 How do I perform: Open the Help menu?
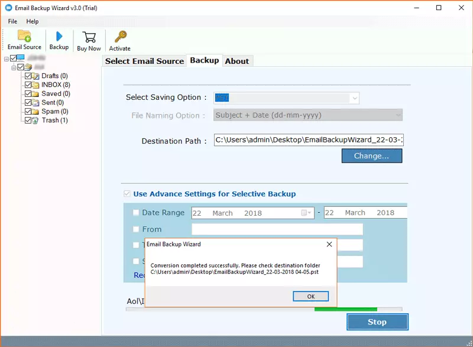point(33,21)
